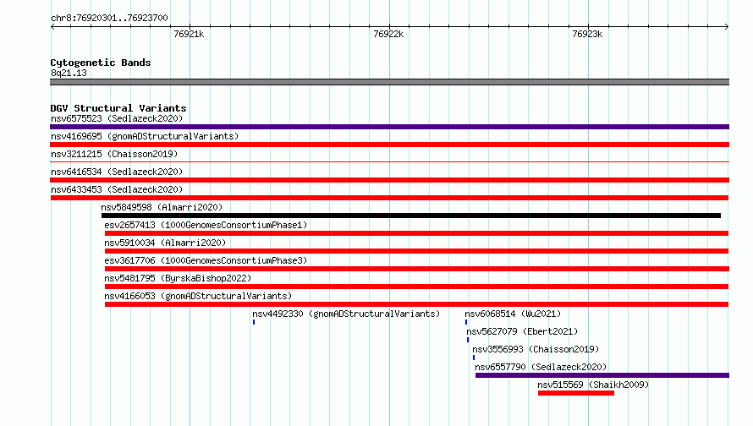This screenshot has width=753, height=426.
Task: Click the 76923k ruler label
Action: pos(587,34)
